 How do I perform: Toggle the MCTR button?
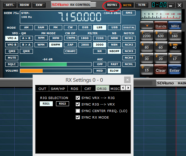click(127, 5)
